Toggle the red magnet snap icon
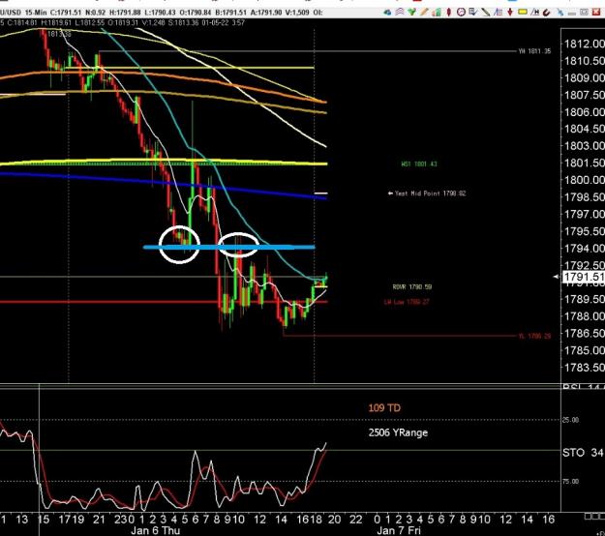Image resolution: width=605 pixels, height=536 pixels. tap(546, 13)
